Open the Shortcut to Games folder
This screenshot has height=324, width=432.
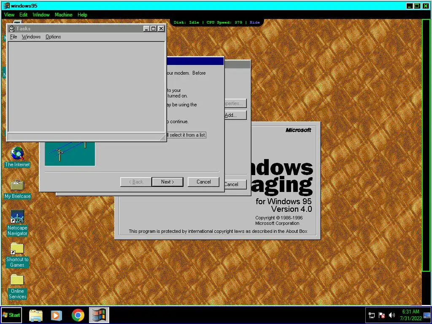click(x=17, y=255)
